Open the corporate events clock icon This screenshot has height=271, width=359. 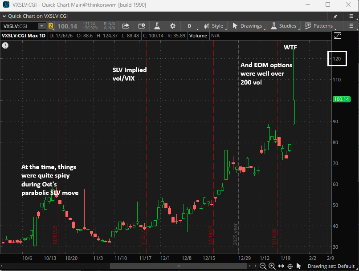click(x=142, y=26)
